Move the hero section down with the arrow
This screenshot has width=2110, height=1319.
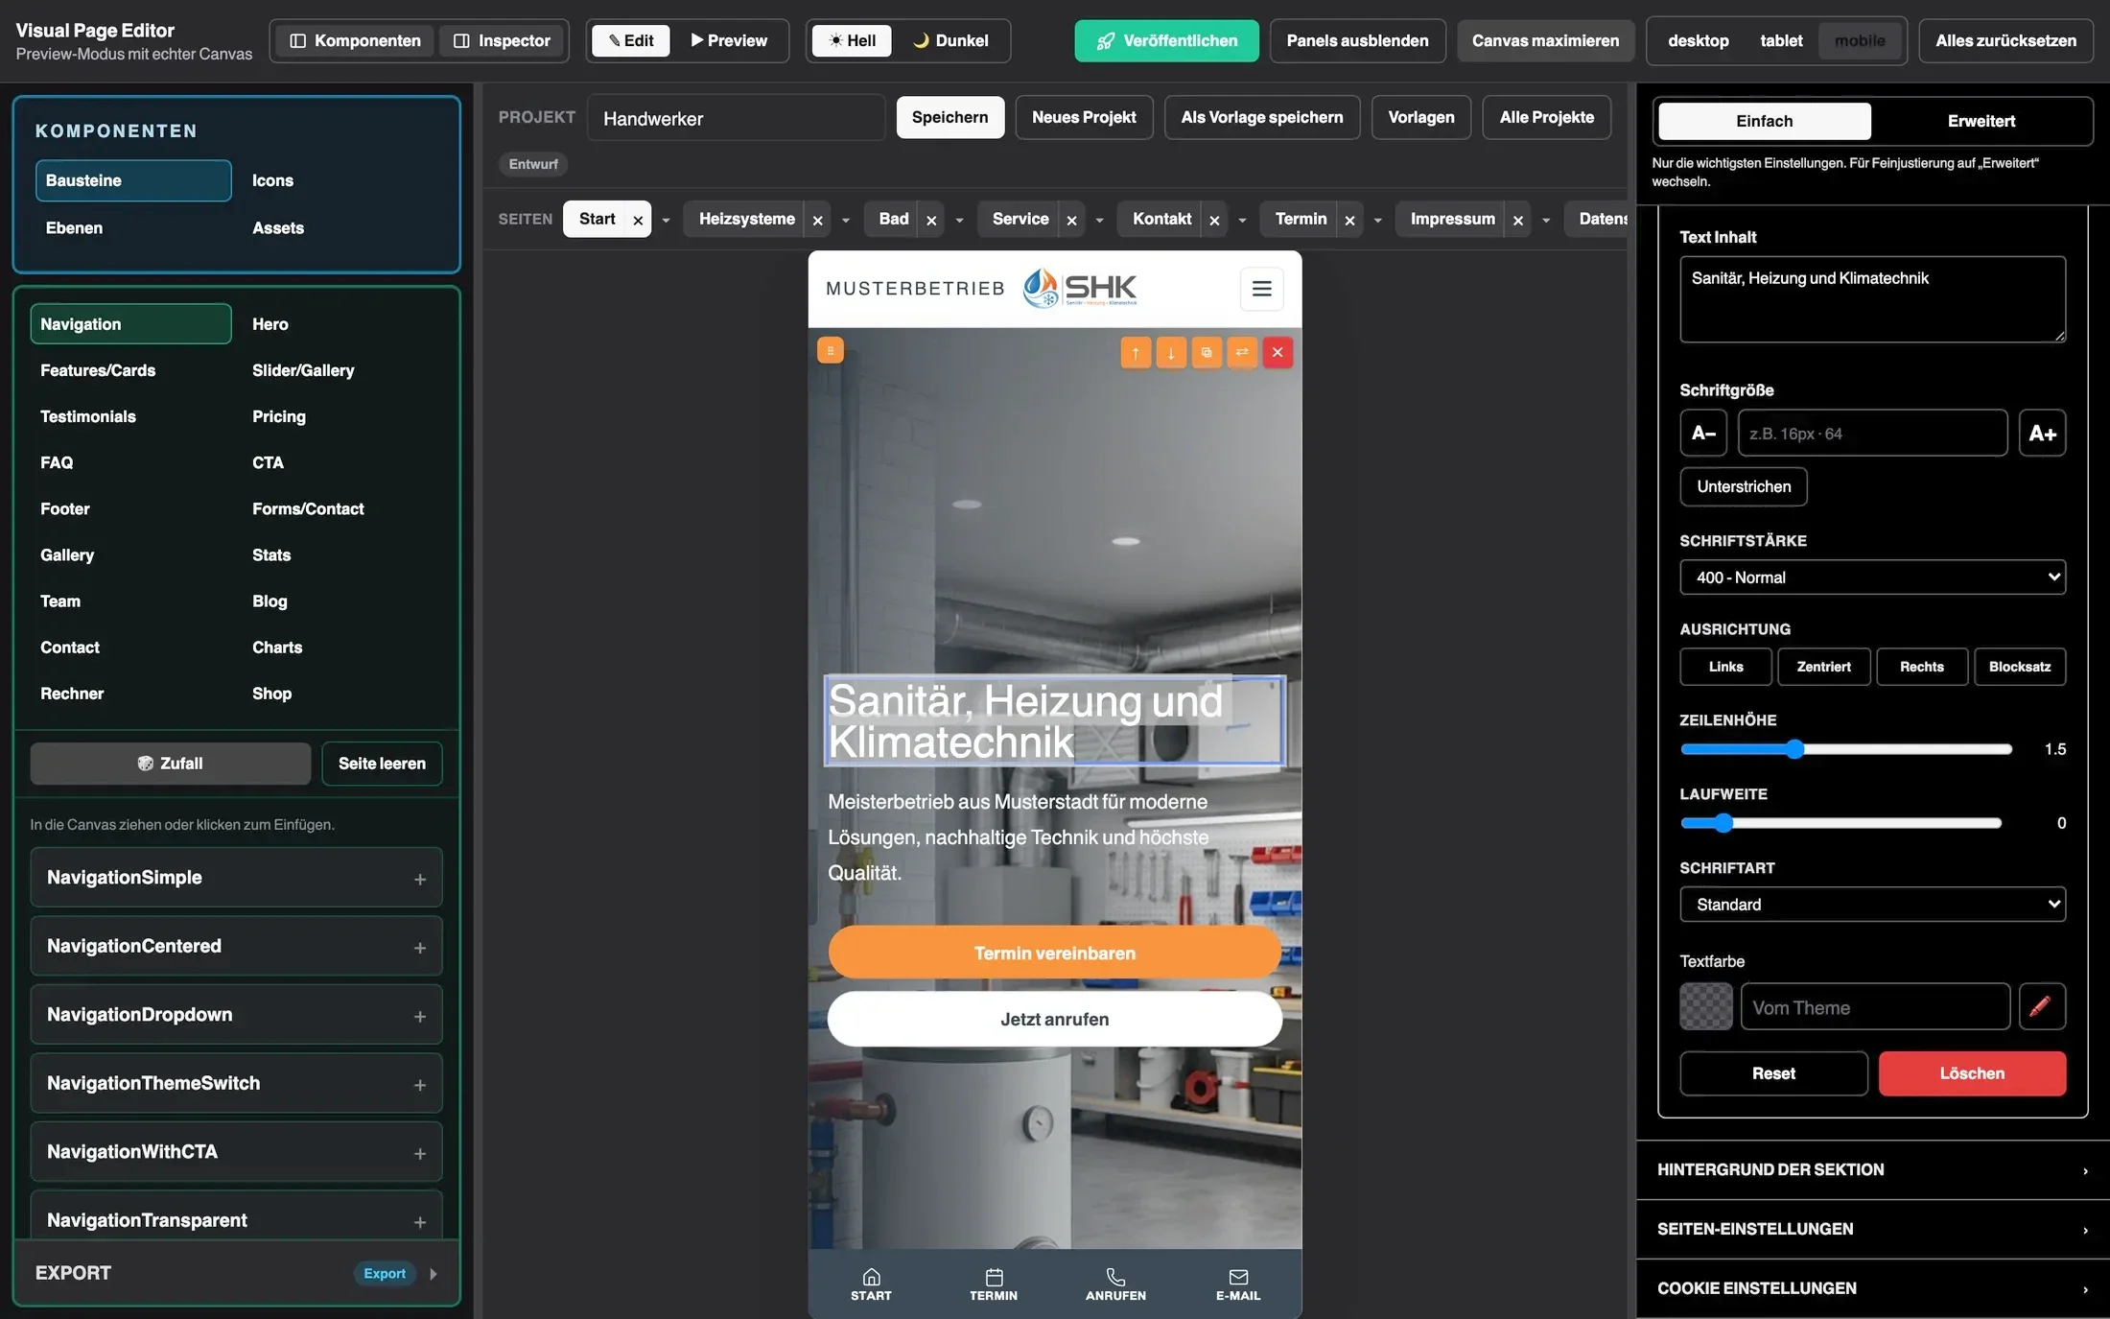(x=1171, y=353)
